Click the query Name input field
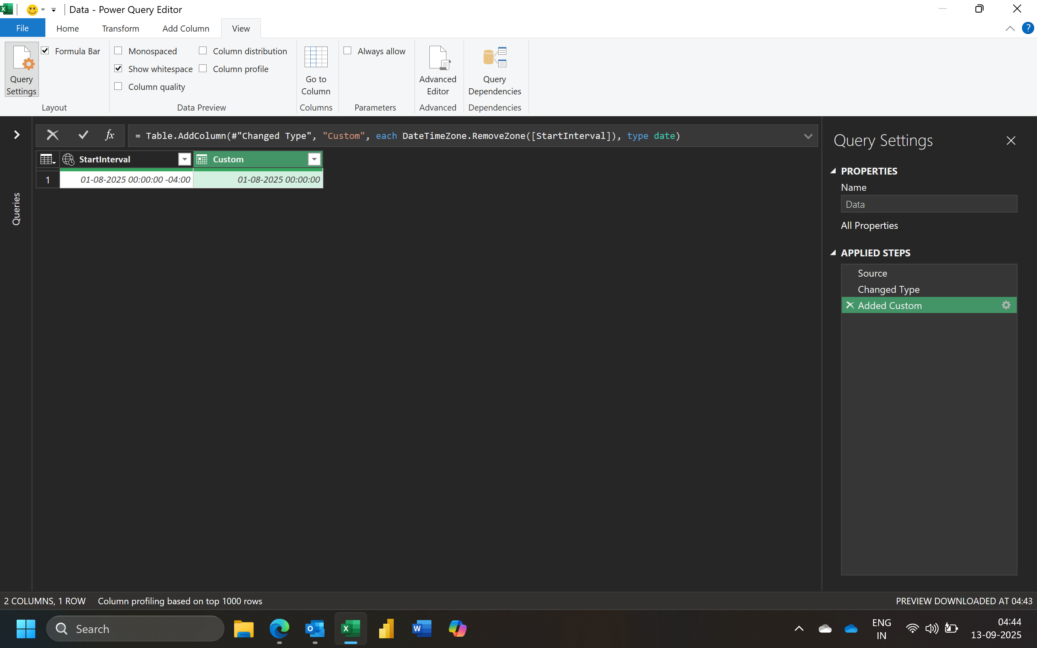The image size is (1037, 648). tap(928, 205)
